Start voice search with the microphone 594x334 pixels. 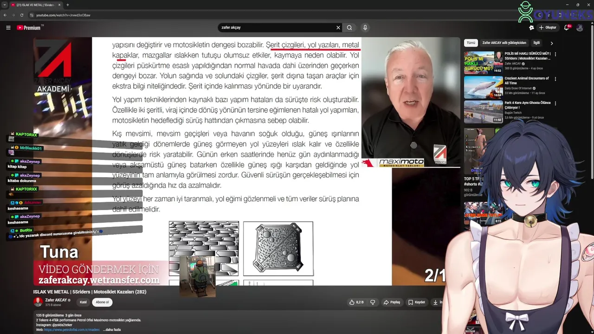(x=365, y=28)
